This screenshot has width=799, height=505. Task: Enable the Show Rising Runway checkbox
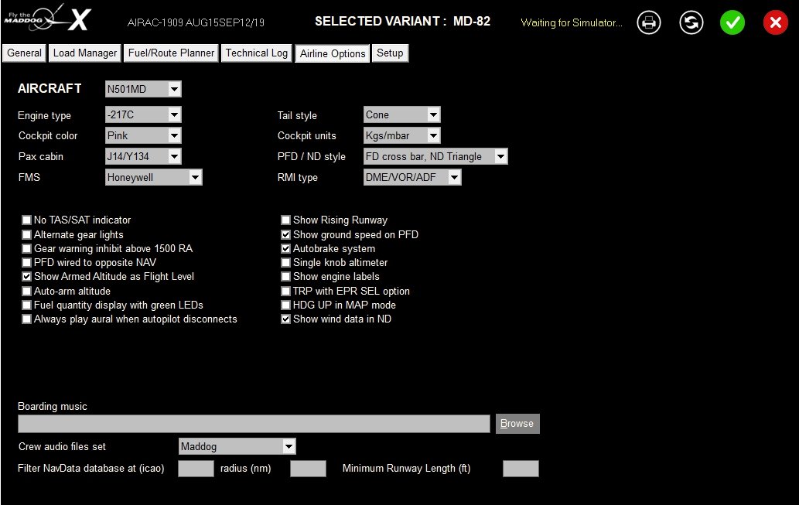click(286, 220)
